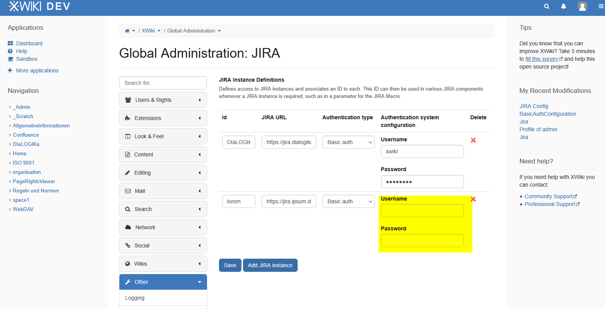605x309 pixels.
Task: Focus the Search for... administration field
Action: pos(163,83)
